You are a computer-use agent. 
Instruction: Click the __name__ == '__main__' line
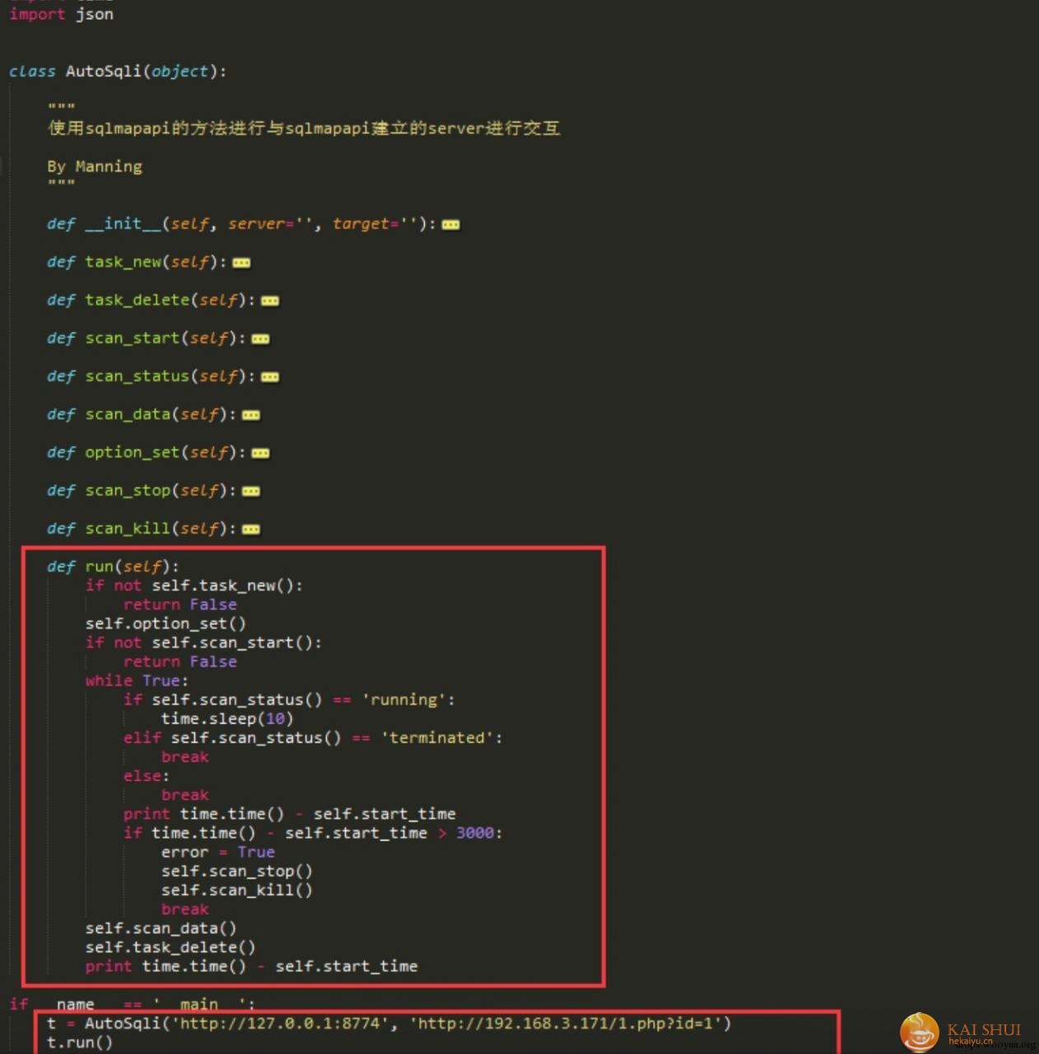coord(133,1004)
